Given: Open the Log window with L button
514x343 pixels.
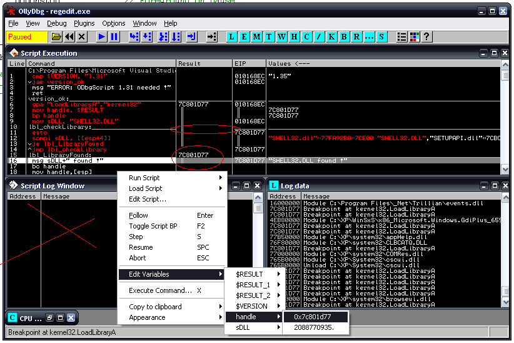Looking at the screenshot, I should [x=232, y=37].
